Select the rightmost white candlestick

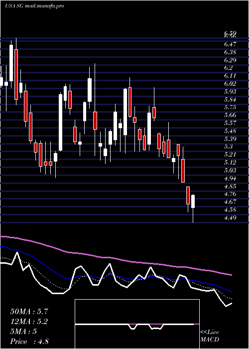(x=193, y=201)
